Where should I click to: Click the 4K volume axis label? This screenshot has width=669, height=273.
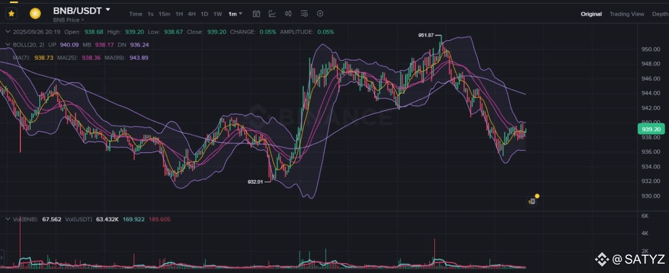(x=645, y=233)
